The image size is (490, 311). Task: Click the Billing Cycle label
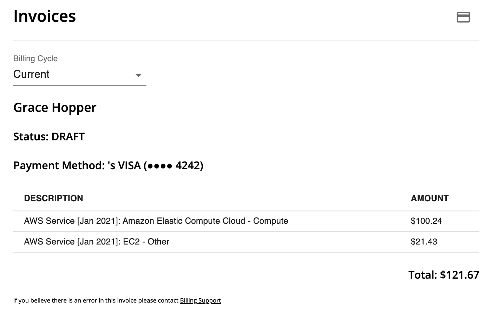(x=35, y=58)
